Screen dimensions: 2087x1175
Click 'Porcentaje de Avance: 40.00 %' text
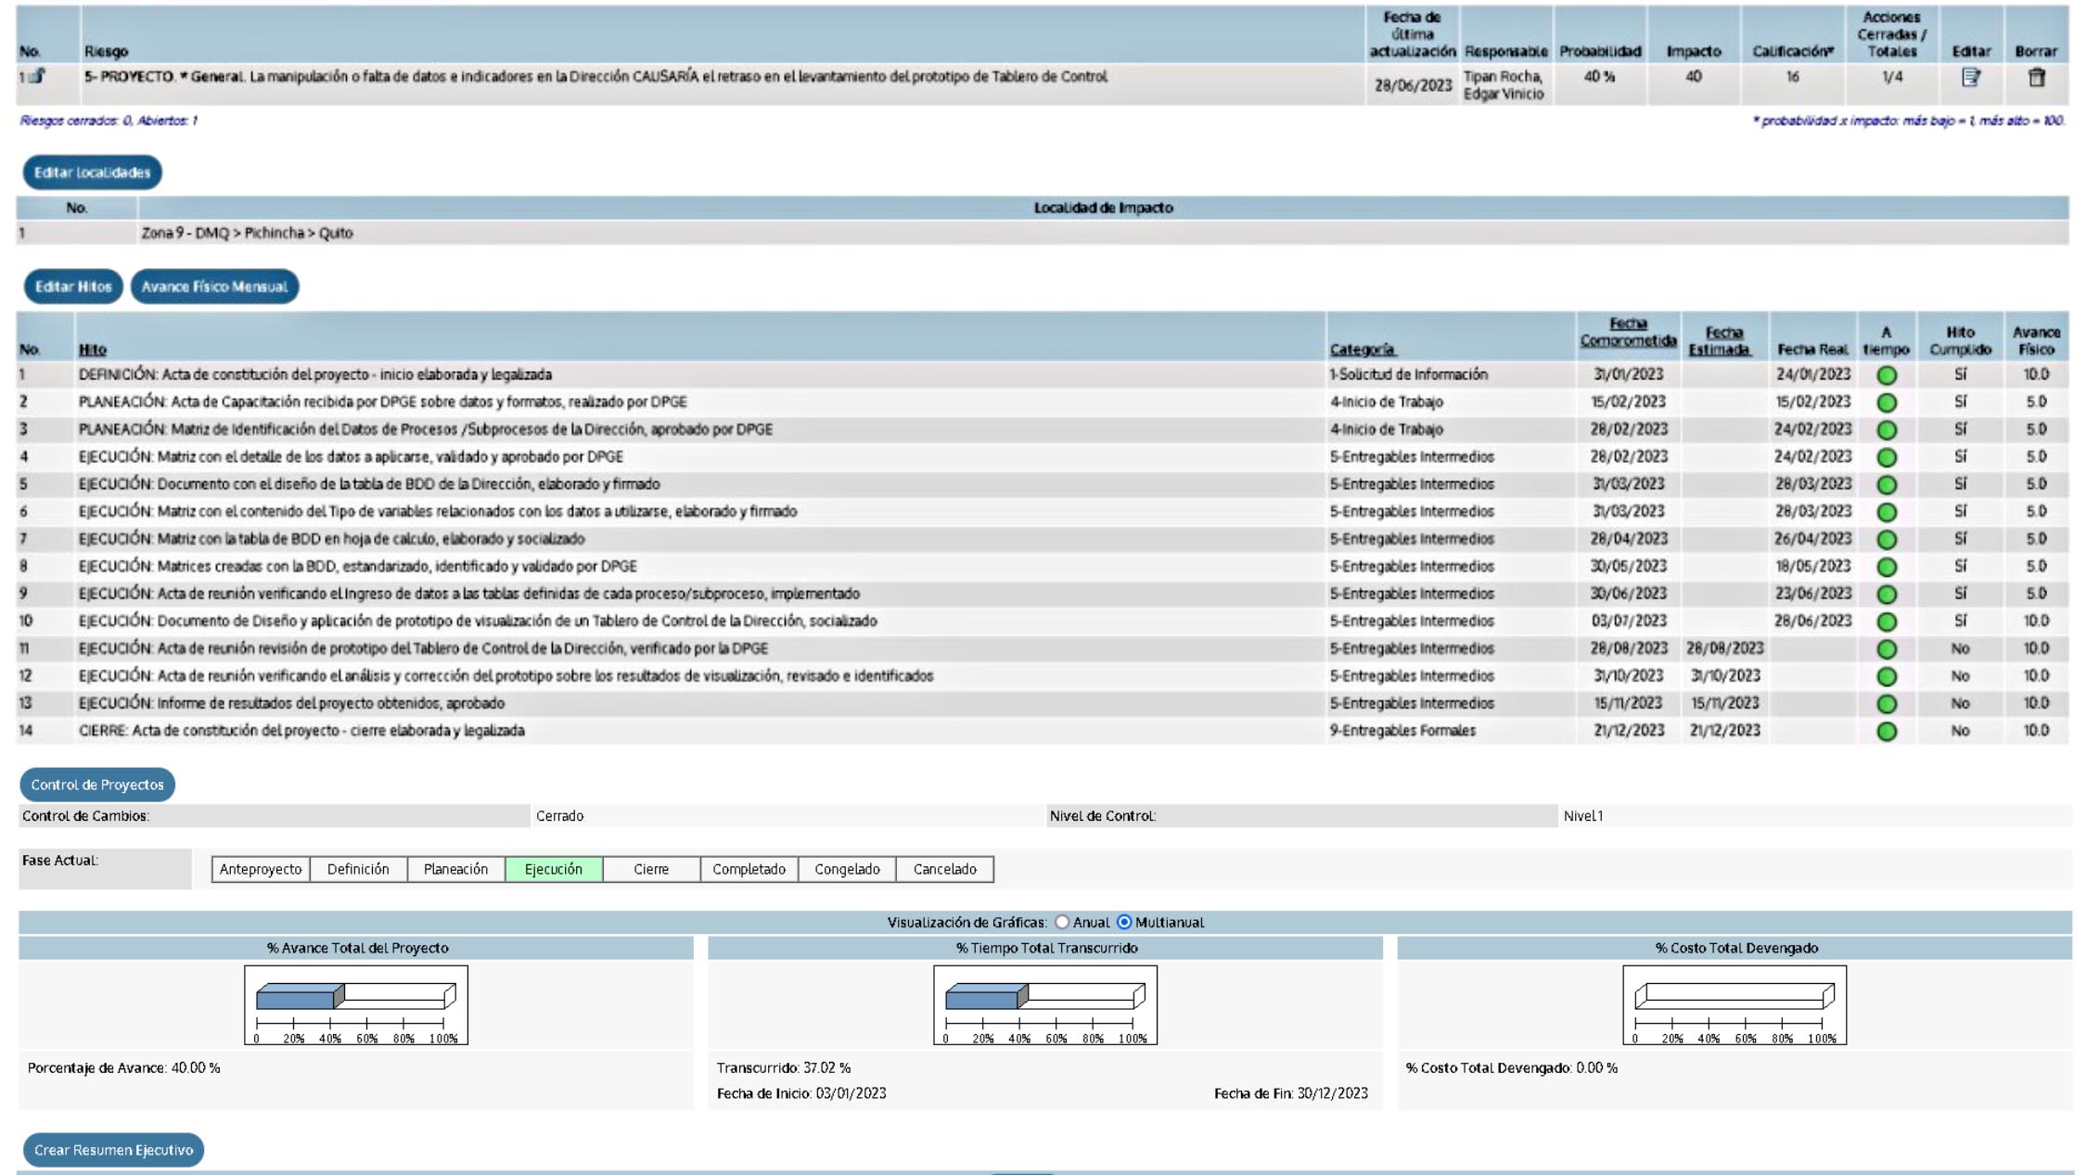pyautogui.click(x=124, y=1068)
